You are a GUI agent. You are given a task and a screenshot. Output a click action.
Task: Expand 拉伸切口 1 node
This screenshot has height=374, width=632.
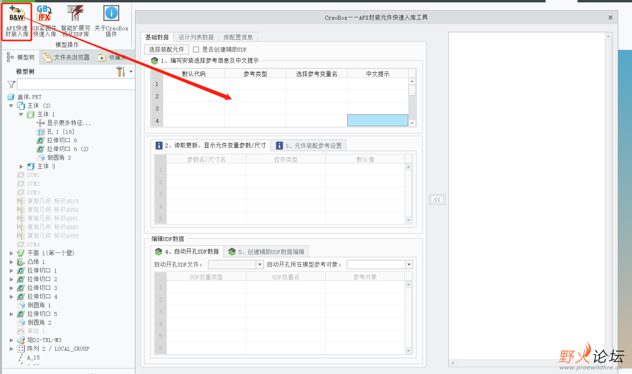pyautogui.click(x=11, y=271)
